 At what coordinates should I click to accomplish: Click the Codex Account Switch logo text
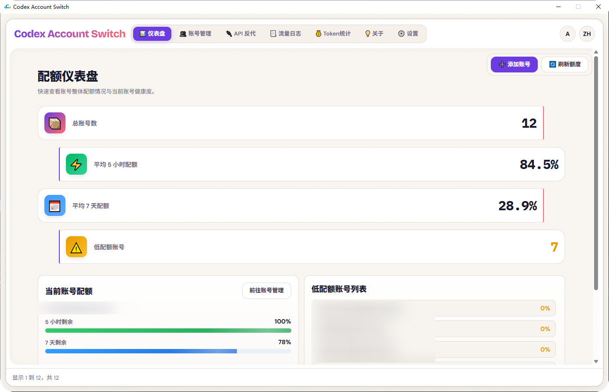point(70,34)
